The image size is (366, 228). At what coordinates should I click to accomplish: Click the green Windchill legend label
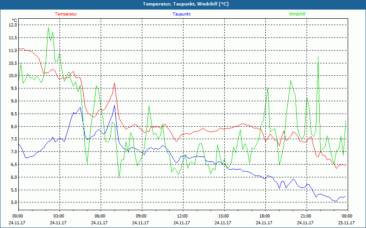coord(297,14)
